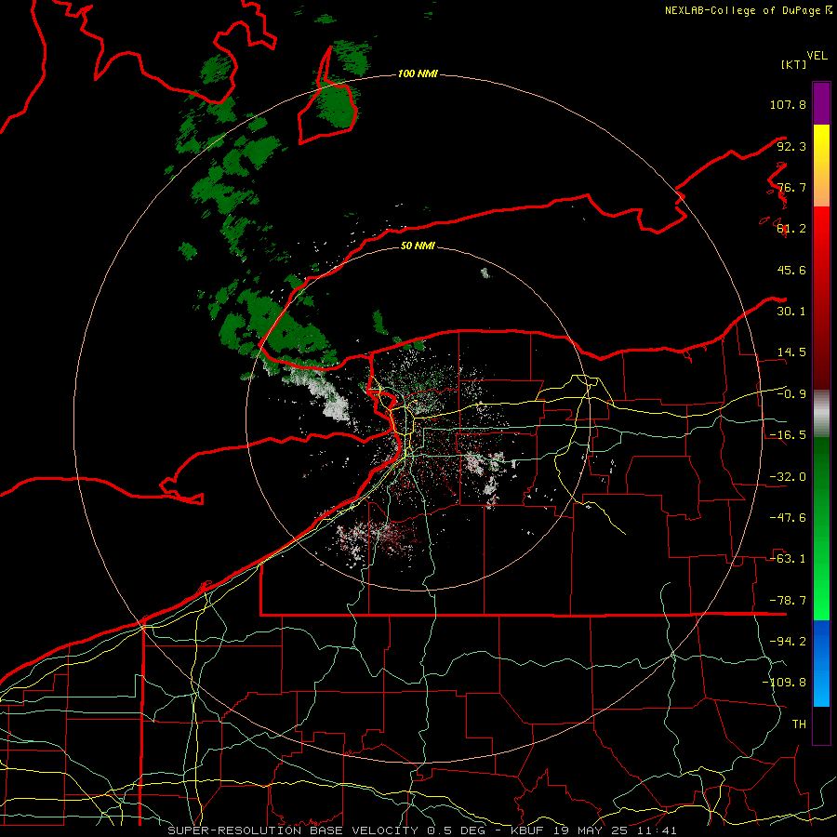The width and height of the screenshot is (837, 837).
Task: Select the -32.0 scale value
Action: point(788,477)
